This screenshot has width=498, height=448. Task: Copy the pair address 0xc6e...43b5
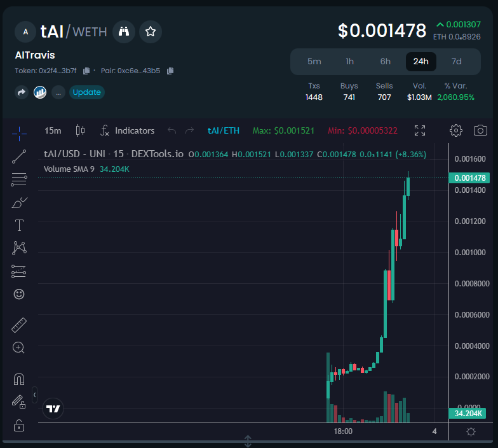(x=170, y=71)
